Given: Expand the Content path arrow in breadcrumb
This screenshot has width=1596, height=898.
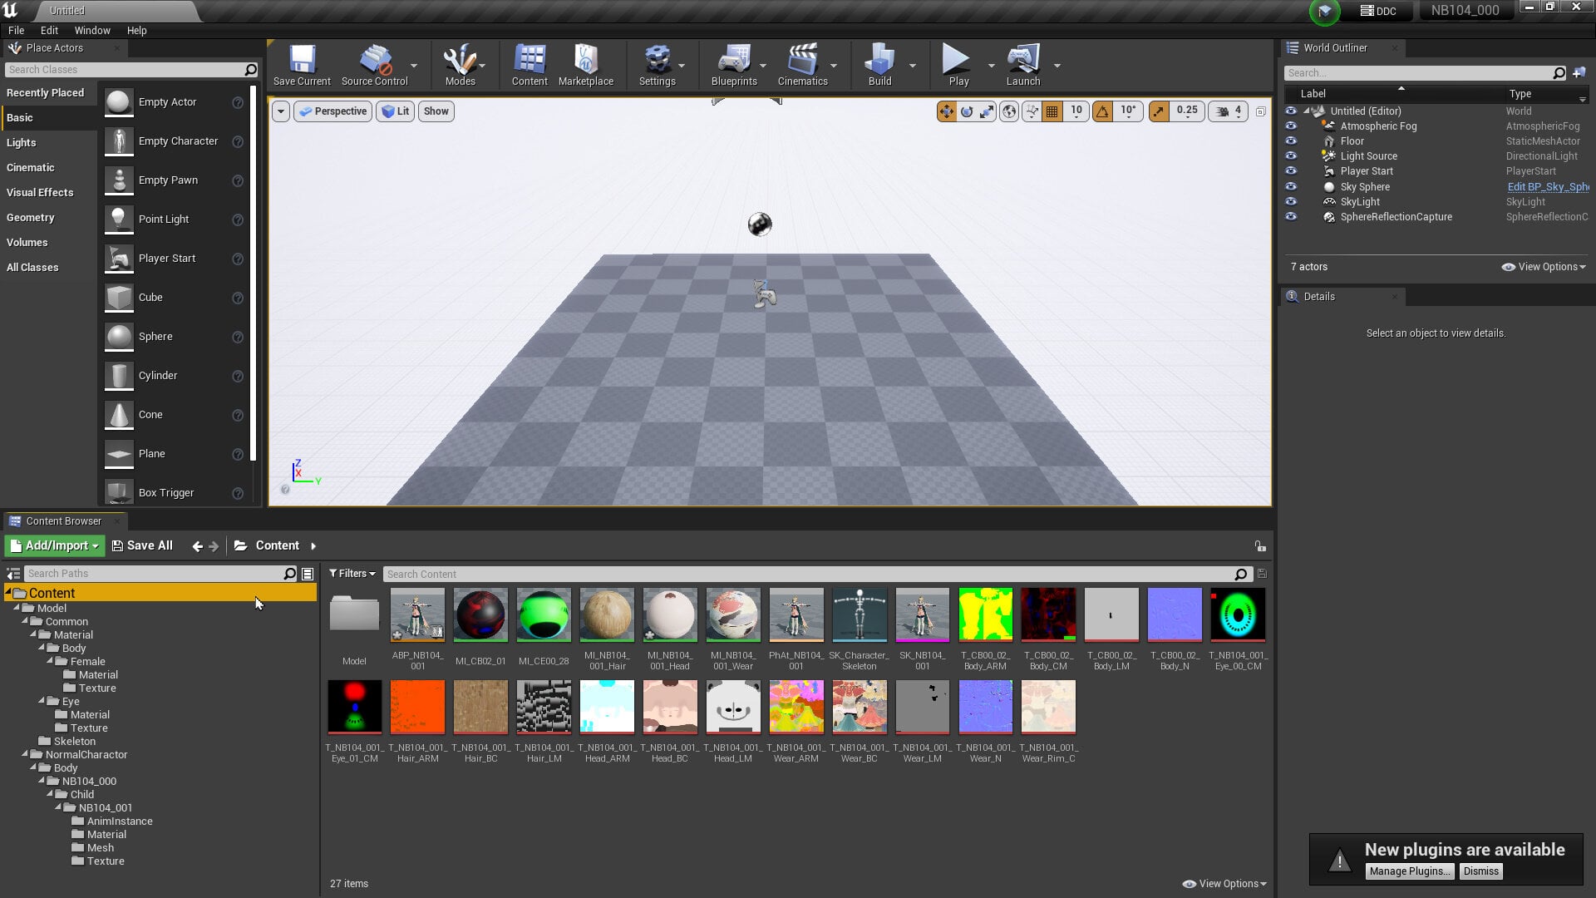Looking at the screenshot, I should [313, 546].
